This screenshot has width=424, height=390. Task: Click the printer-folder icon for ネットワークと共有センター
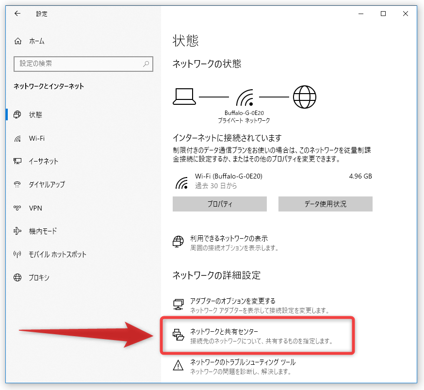click(x=178, y=335)
